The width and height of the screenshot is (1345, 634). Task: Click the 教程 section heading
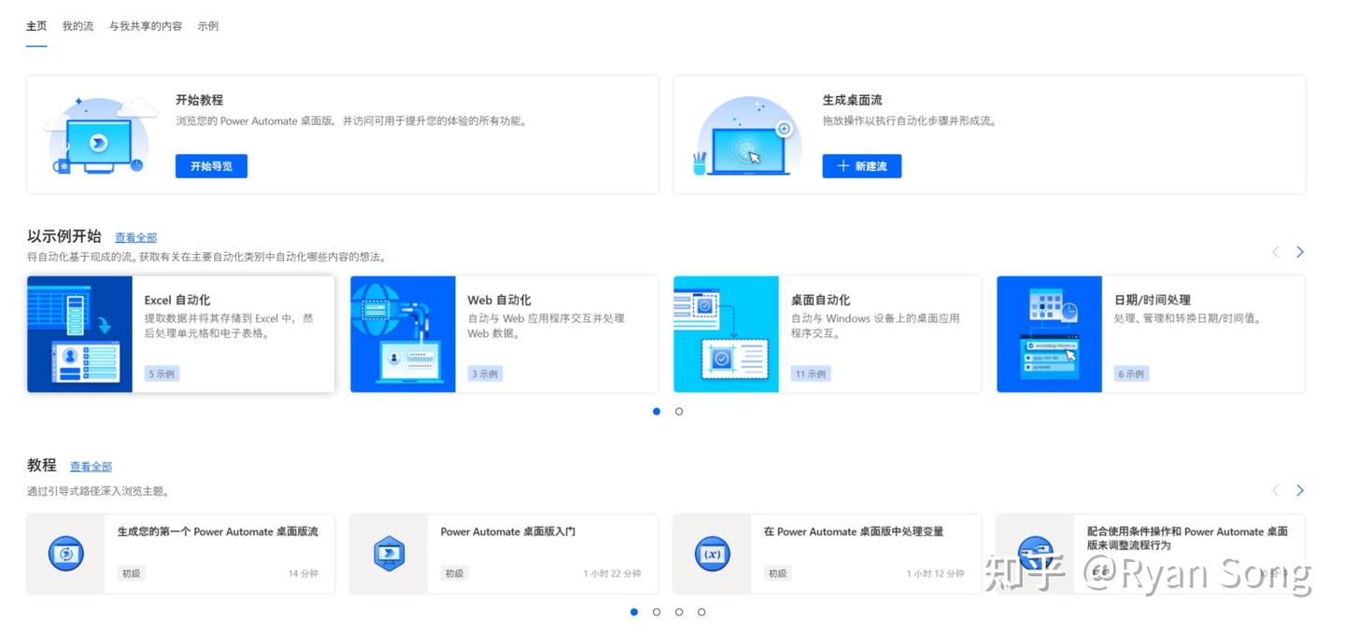coord(42,465)
